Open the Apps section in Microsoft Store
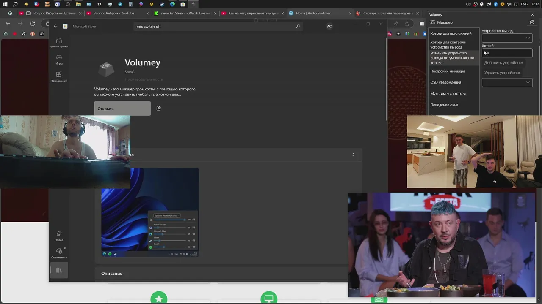Screen dimensions: 542x304 point(59,76)
